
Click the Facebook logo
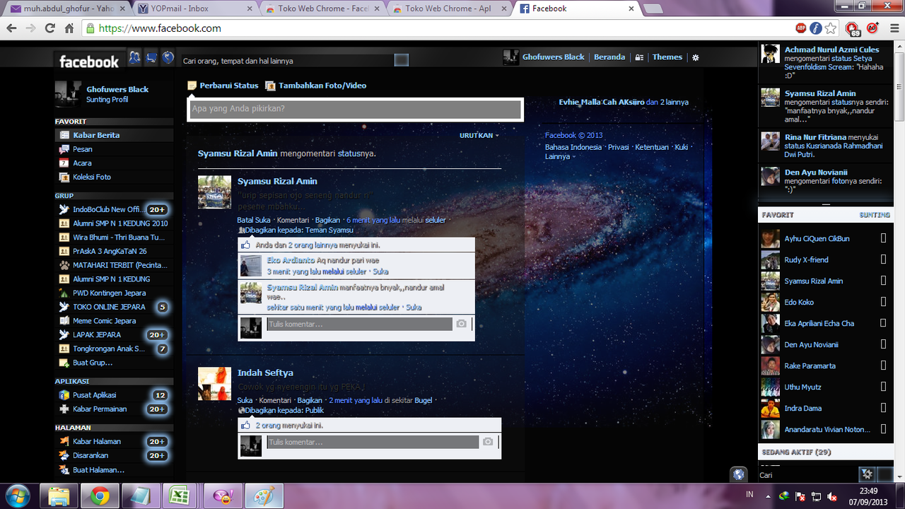click(x=89, y=62)
